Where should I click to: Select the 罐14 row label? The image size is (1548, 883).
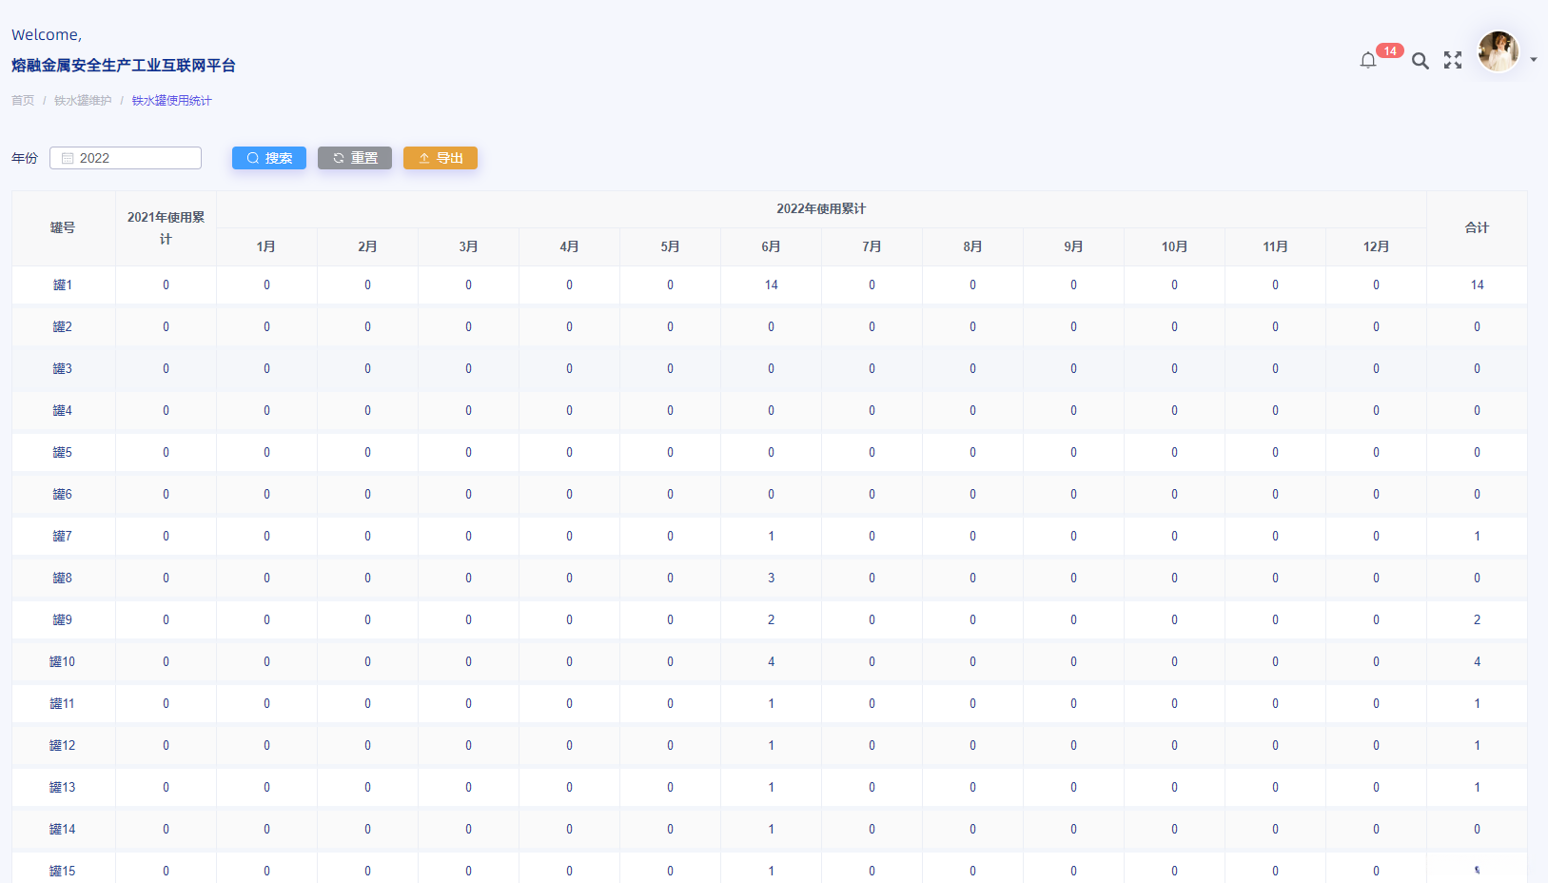click(x=63, y=830)
